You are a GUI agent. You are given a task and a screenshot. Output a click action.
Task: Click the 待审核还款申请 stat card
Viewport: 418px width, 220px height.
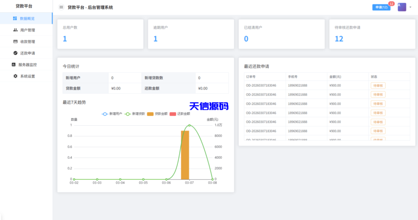(372, 34)
